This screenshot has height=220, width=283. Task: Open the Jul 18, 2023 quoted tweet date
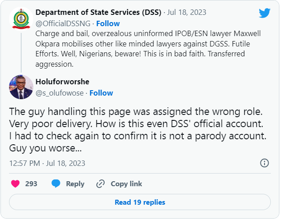tap(187, 12)
